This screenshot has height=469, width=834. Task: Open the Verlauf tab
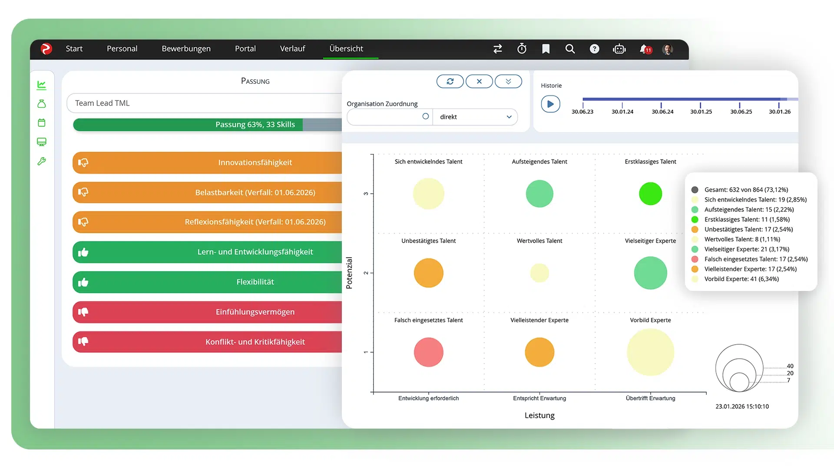pos(292,49)
